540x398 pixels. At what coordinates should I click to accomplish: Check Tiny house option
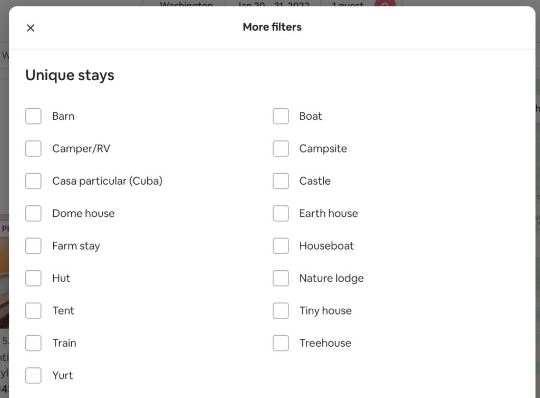[281, 310]
